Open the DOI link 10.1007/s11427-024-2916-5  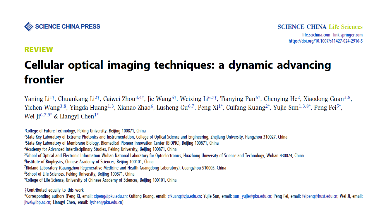point(325,41)
